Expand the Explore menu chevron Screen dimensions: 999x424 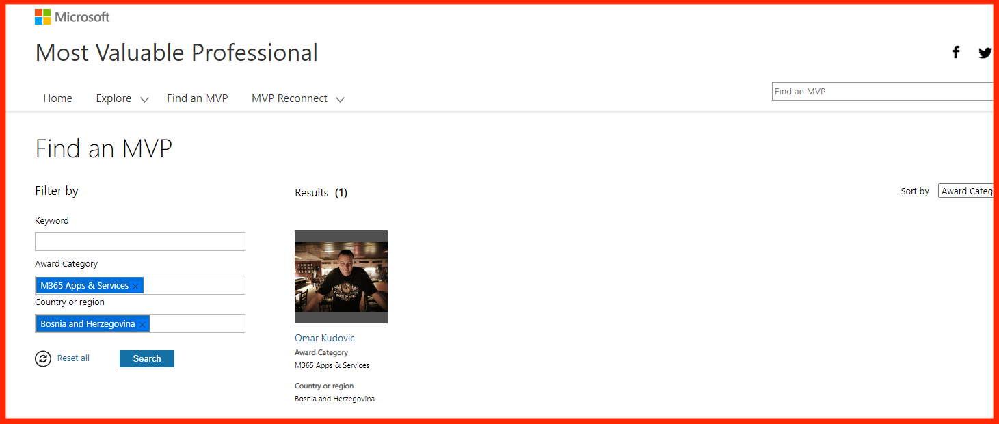click(144, 99)
